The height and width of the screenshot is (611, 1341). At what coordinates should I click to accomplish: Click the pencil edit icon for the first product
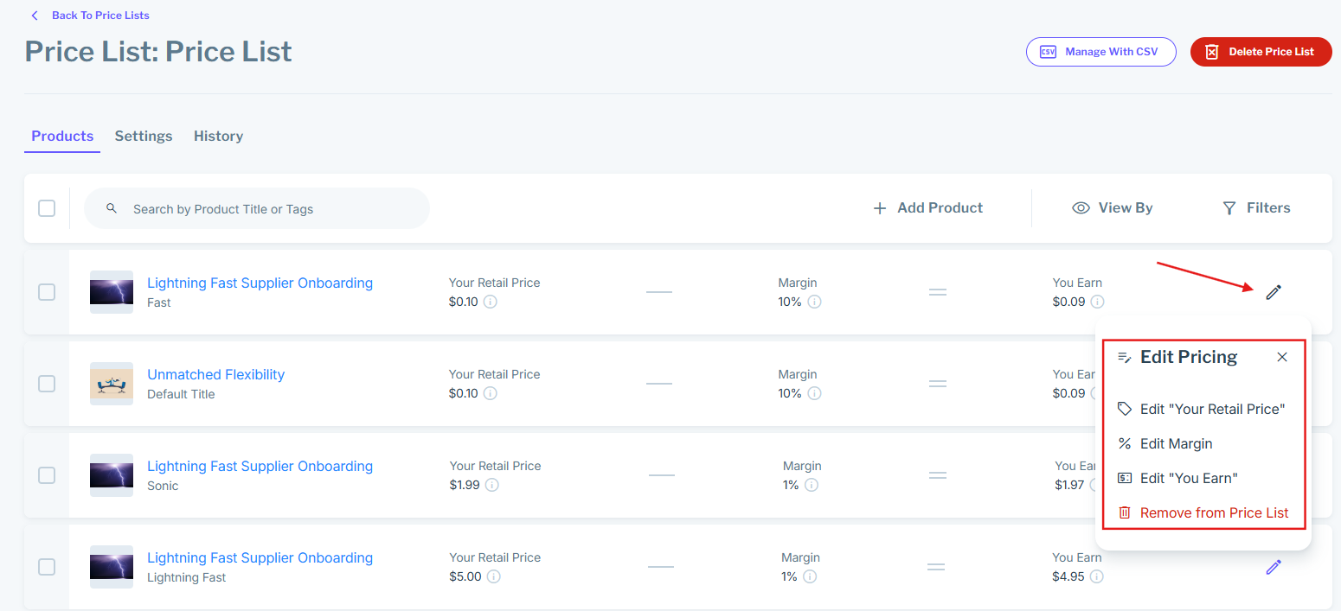[1273, 292]
